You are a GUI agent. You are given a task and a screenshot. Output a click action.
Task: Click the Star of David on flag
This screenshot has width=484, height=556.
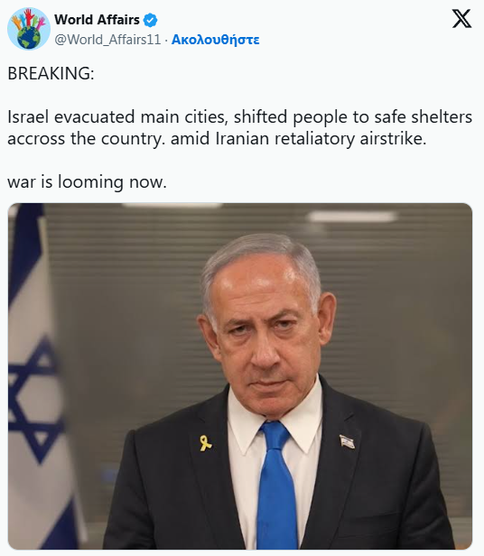pos(33,399)
